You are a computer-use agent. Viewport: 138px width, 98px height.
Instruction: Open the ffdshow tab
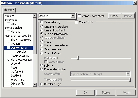coord(9,10)
